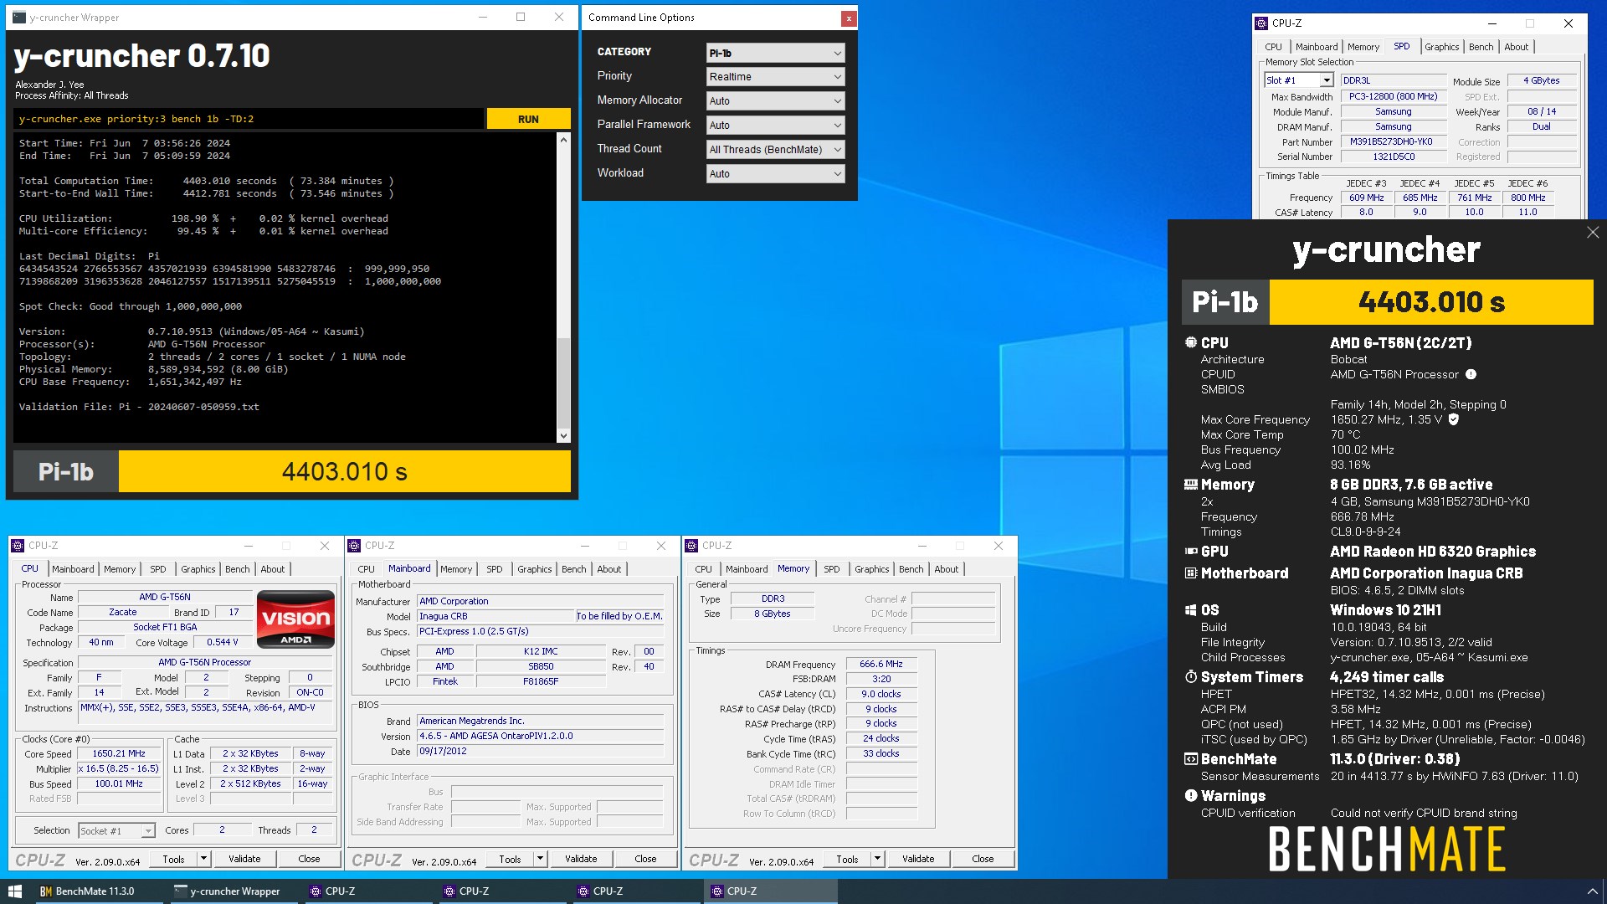Click the Core Speed 1650.21 MHz value
The height and width of the screenshot is (904, 1607).
tap(119, 753)
